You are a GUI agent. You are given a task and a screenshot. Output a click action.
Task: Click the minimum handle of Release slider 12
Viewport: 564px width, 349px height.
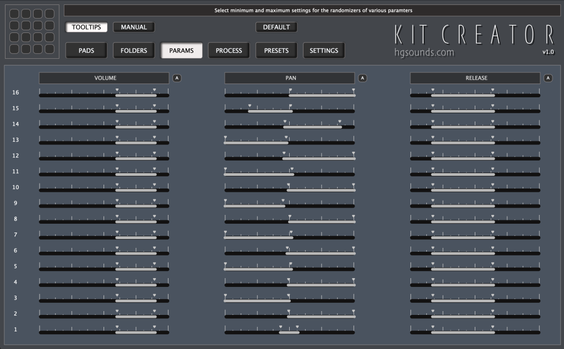coord(433,153)
